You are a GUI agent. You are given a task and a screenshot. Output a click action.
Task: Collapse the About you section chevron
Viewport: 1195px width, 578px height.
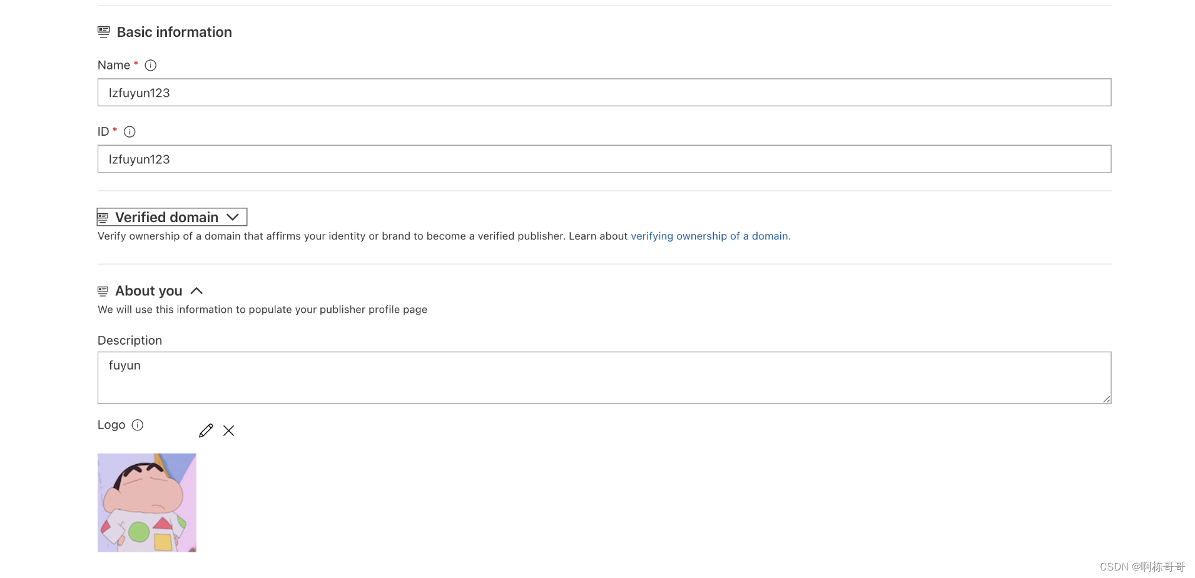(196, 291)
